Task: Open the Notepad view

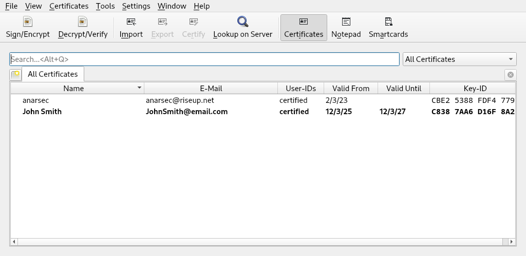Action: (x=346, y=28)
